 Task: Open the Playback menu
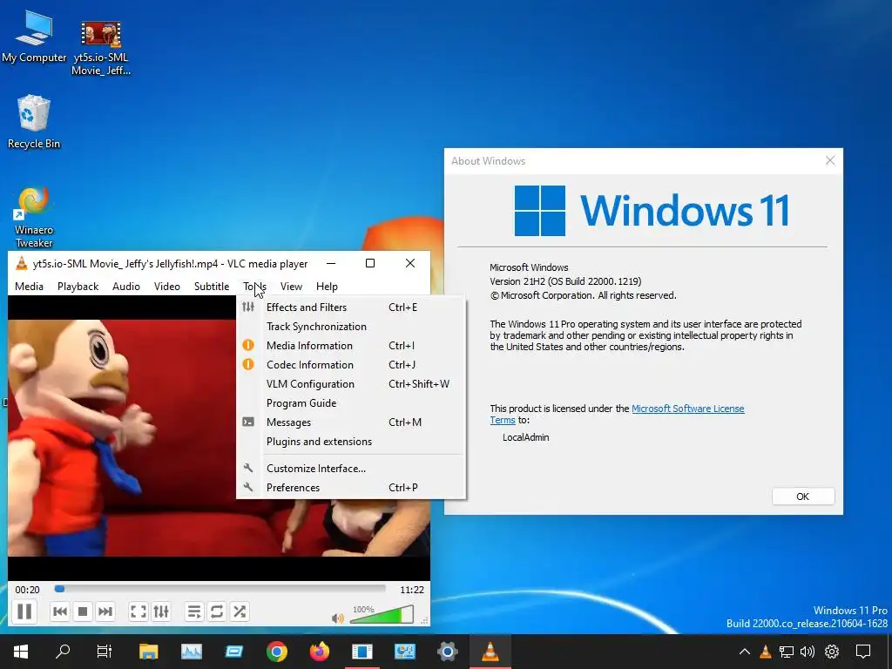click(78, 286)
